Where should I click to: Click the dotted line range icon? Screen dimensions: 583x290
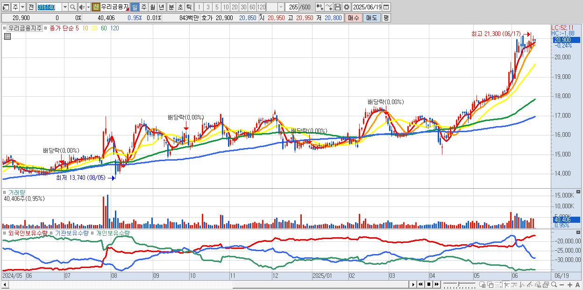point(498,284)
